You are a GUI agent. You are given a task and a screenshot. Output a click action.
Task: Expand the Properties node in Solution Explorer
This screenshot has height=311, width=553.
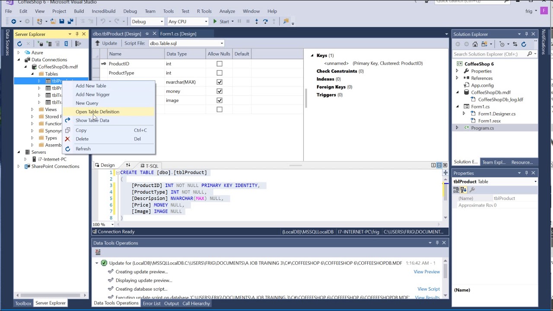(457, 71)
